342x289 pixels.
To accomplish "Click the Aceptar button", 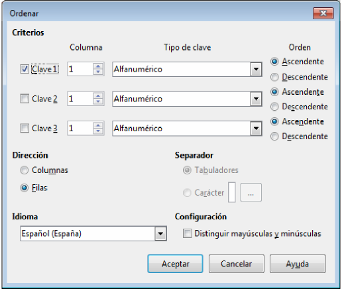I will (x=175, y=264).
